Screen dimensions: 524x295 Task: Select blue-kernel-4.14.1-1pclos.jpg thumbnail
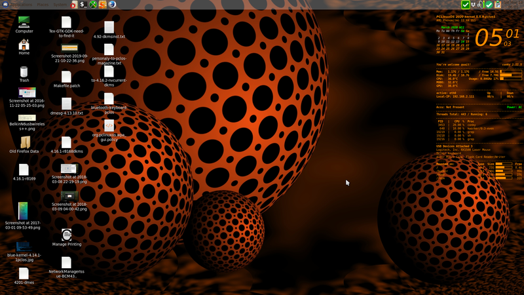[24, 248]
